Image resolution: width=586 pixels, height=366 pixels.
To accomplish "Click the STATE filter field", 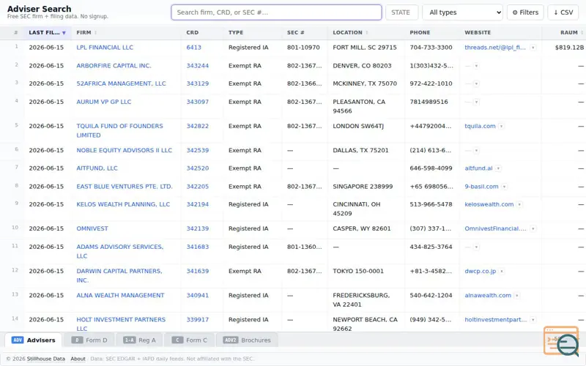I will (x=401, y=12).
